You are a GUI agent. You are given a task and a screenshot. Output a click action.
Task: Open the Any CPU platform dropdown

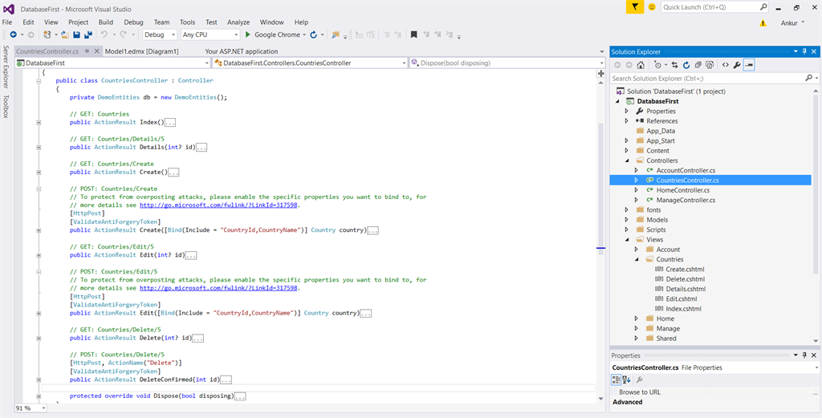click(210, 35)
